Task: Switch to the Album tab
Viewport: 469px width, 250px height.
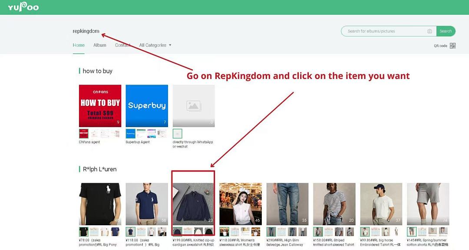Action: point(99,45)
